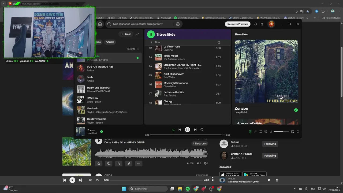
Task: Toggle Spotify lyrics microphone icon
Action: [255, 132]
